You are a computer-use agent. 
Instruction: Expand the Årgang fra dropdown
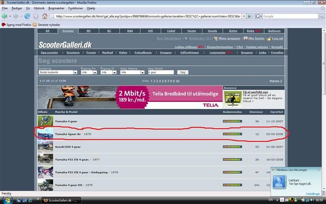pos(88,72)
